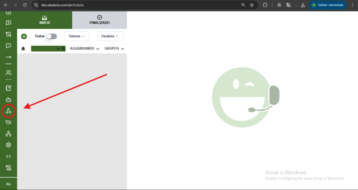Click the green plus new ticket button
Viewport: 358px width, 190px height.
click(x=24, y=36)
